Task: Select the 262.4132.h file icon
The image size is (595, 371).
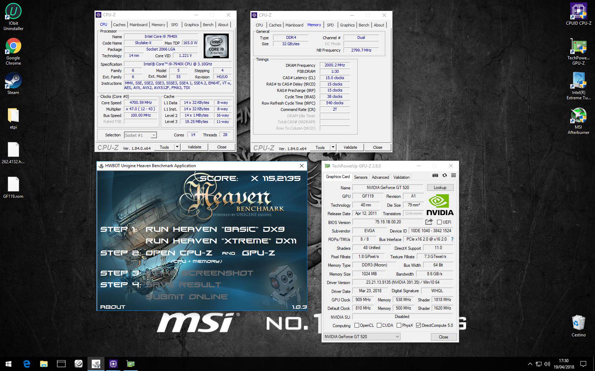Action: coord(13,153)
